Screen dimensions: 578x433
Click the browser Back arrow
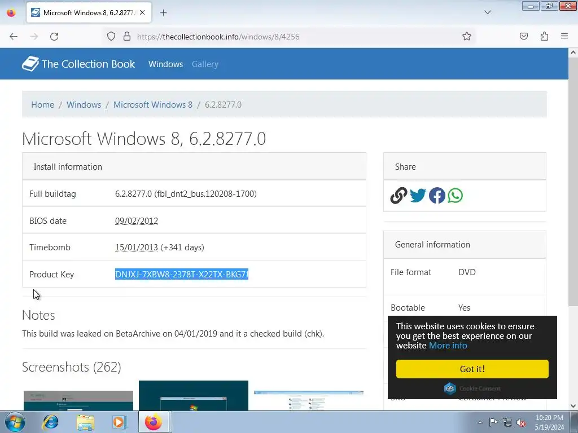[x=14, y=37]
